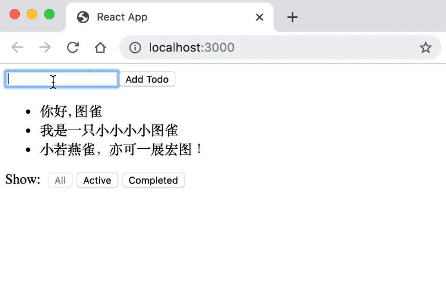Image resolution: width=446 pixels, height=283 pixels.
Task: Click the Add Todo button
Action: click(147, 79)
